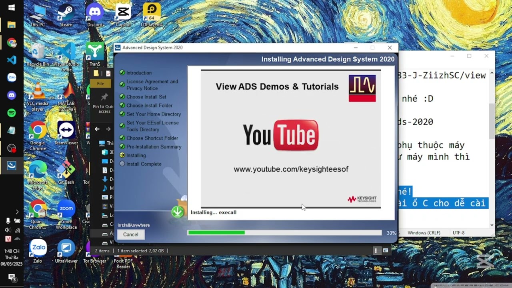Switch Explorer to large icons view
Screen dimensions: 512x288
[386, 250]
